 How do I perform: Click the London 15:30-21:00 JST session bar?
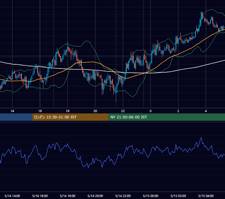[x=70, y=117]
